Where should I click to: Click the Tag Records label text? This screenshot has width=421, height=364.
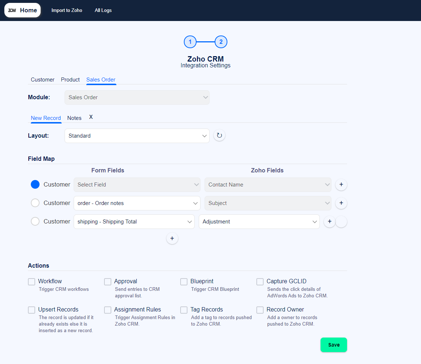[x=207, y=309]
